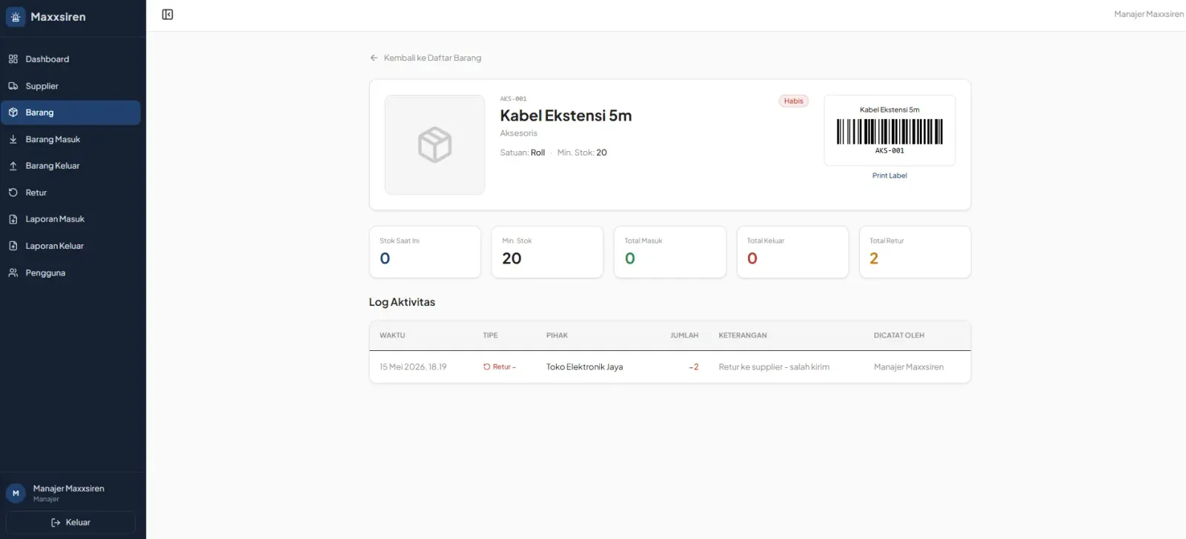
Task: Click the red Retur icon in log row
Action: pyautogui.click(x=487, y=367)
